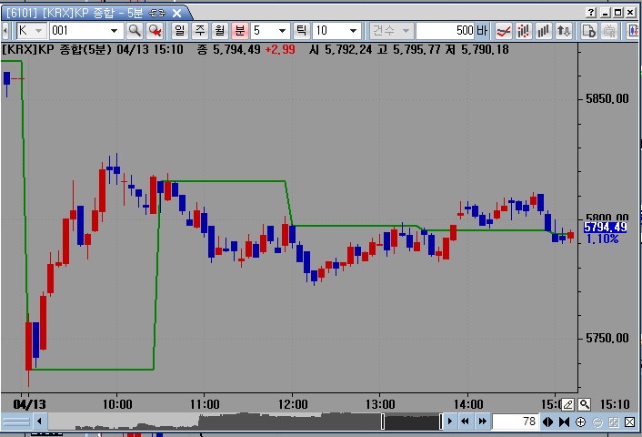Screen dimensions: 642x437
Task: Switch to the minute (분) period toggle
Action: (x=239, y=31)
